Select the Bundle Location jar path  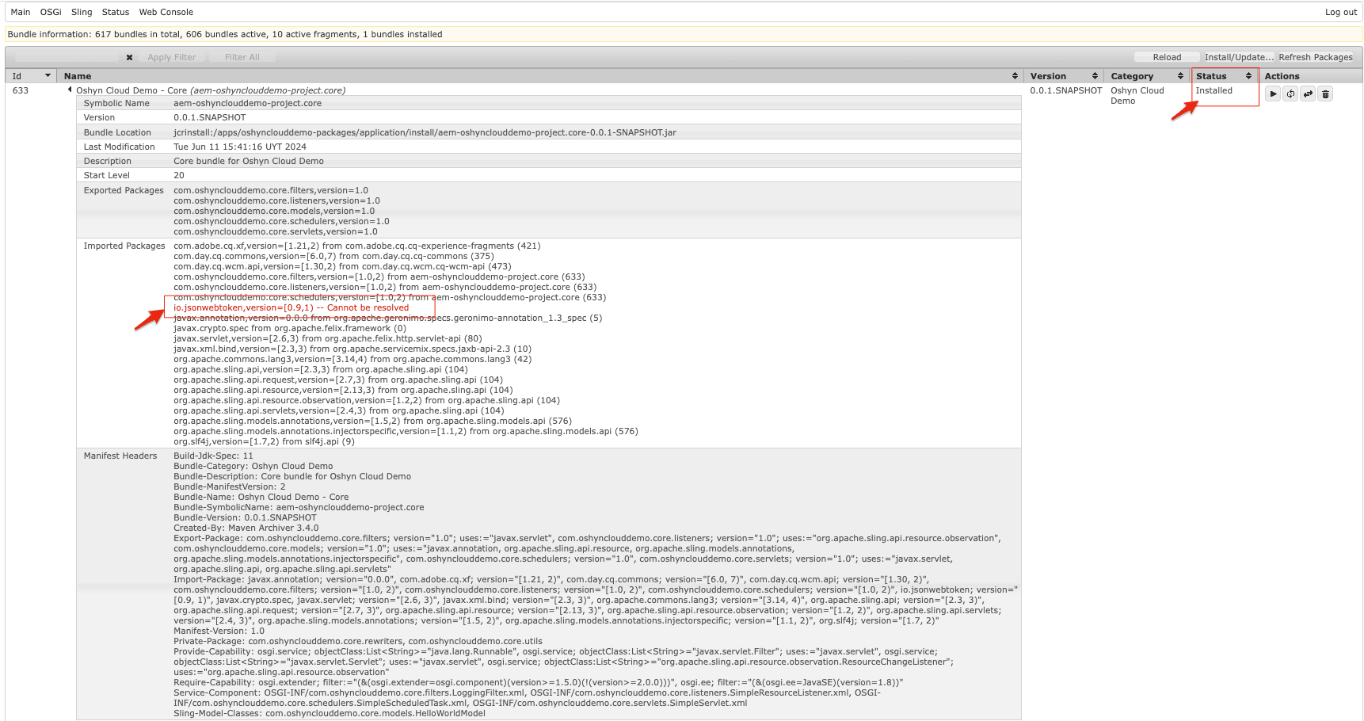(425, 132)
